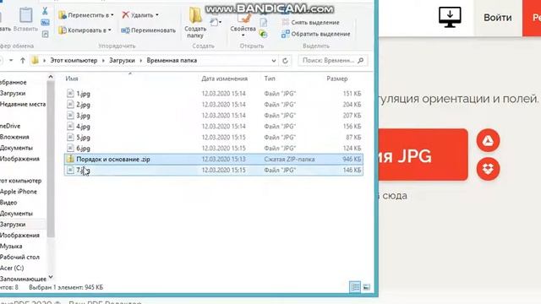541x304 pixels.
Task: Open Видео in the sidebar
Action: pos(8,203)
